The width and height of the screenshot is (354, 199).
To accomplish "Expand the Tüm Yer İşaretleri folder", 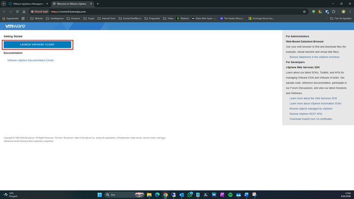I will pos(341,18).
